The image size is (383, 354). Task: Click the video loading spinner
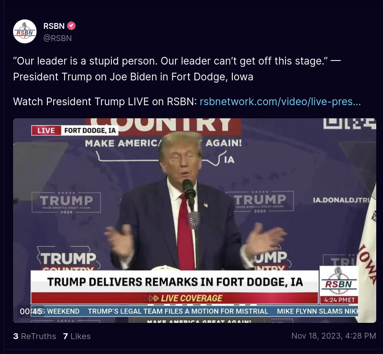[194, 221]
